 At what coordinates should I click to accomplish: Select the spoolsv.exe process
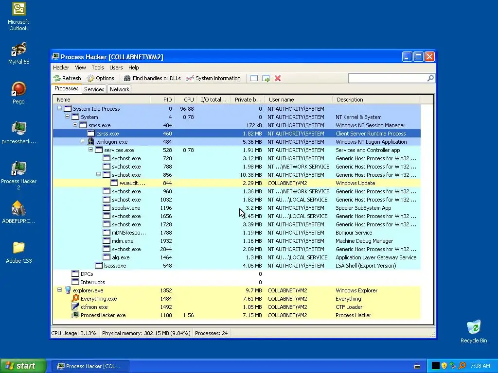coord(237,208)
